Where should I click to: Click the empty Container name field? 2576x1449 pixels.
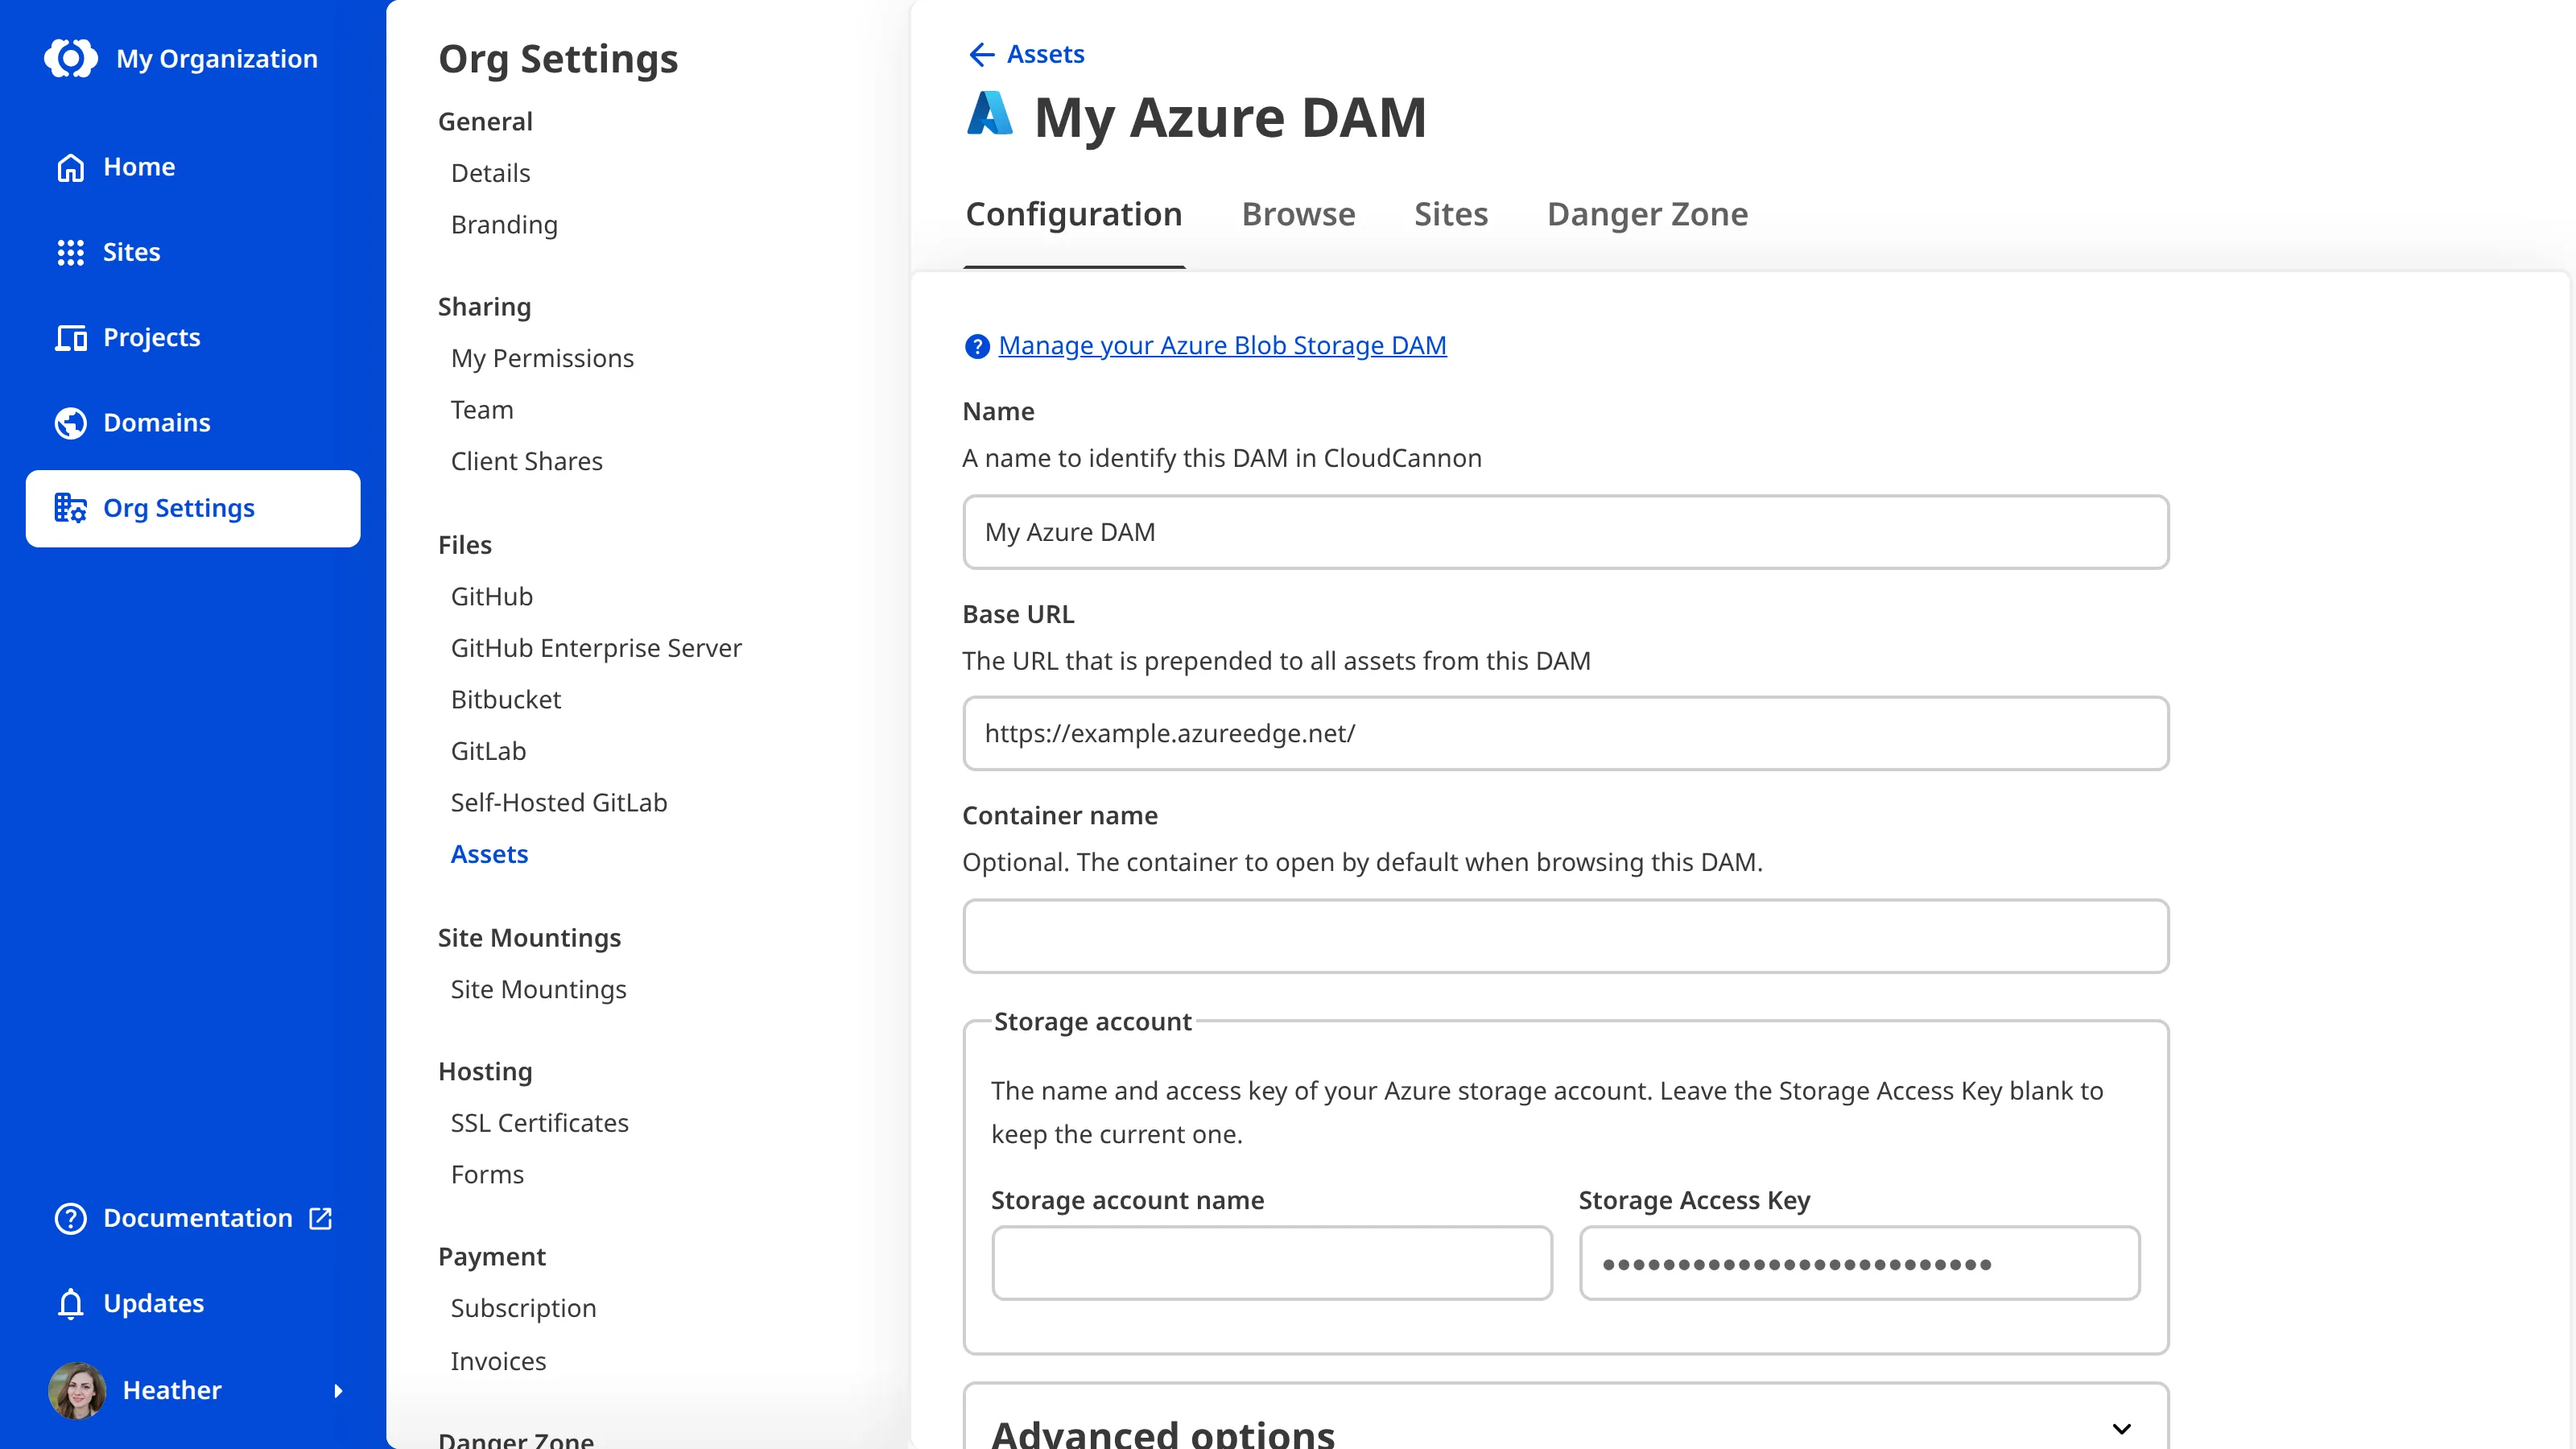click(1565, 936)
